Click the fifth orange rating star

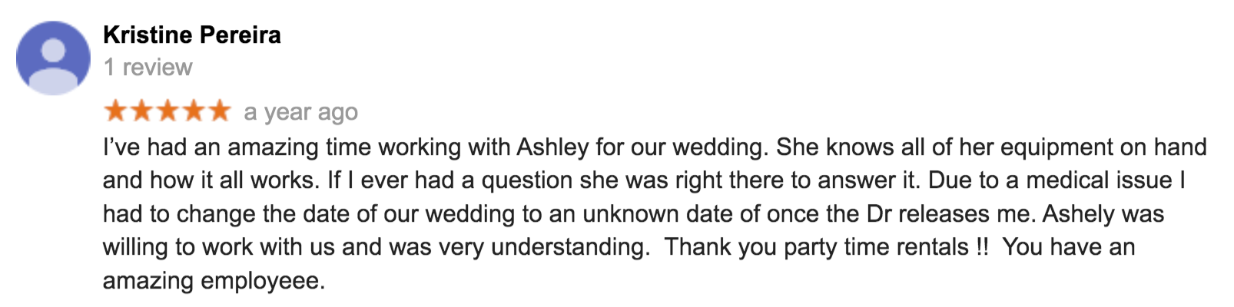coord(219,111)
